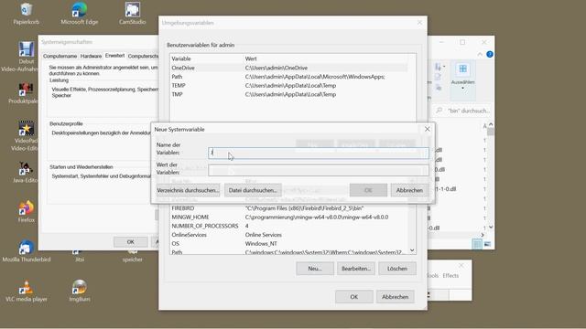
Task: Switch Explorer to the details view icon
Action: [x=477, y=244]
